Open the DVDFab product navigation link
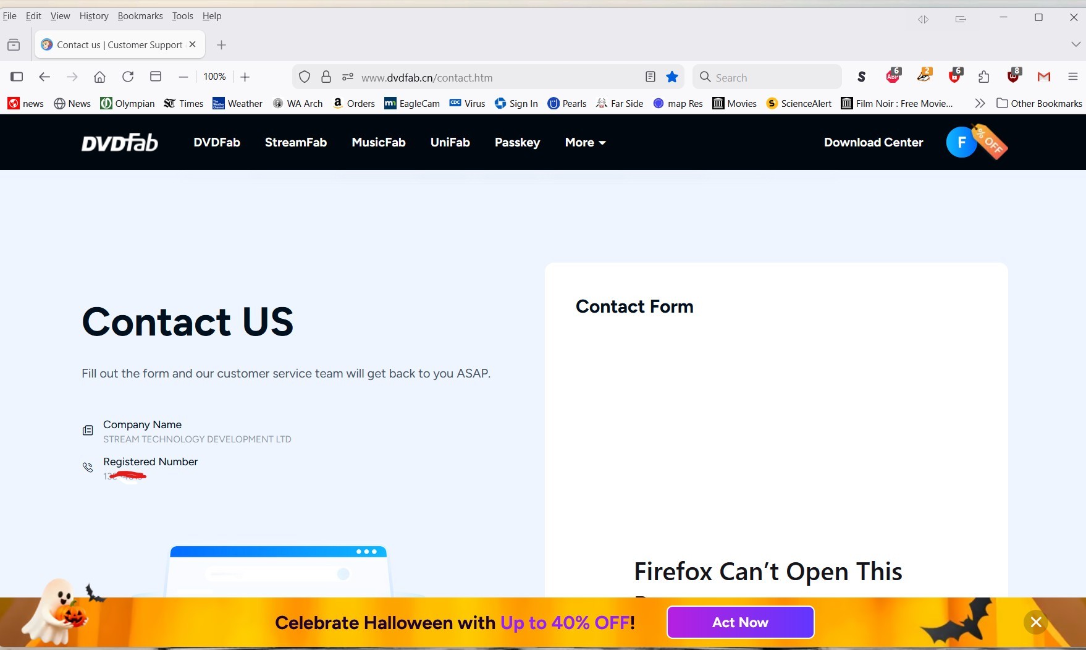 (x=217, y=142)
